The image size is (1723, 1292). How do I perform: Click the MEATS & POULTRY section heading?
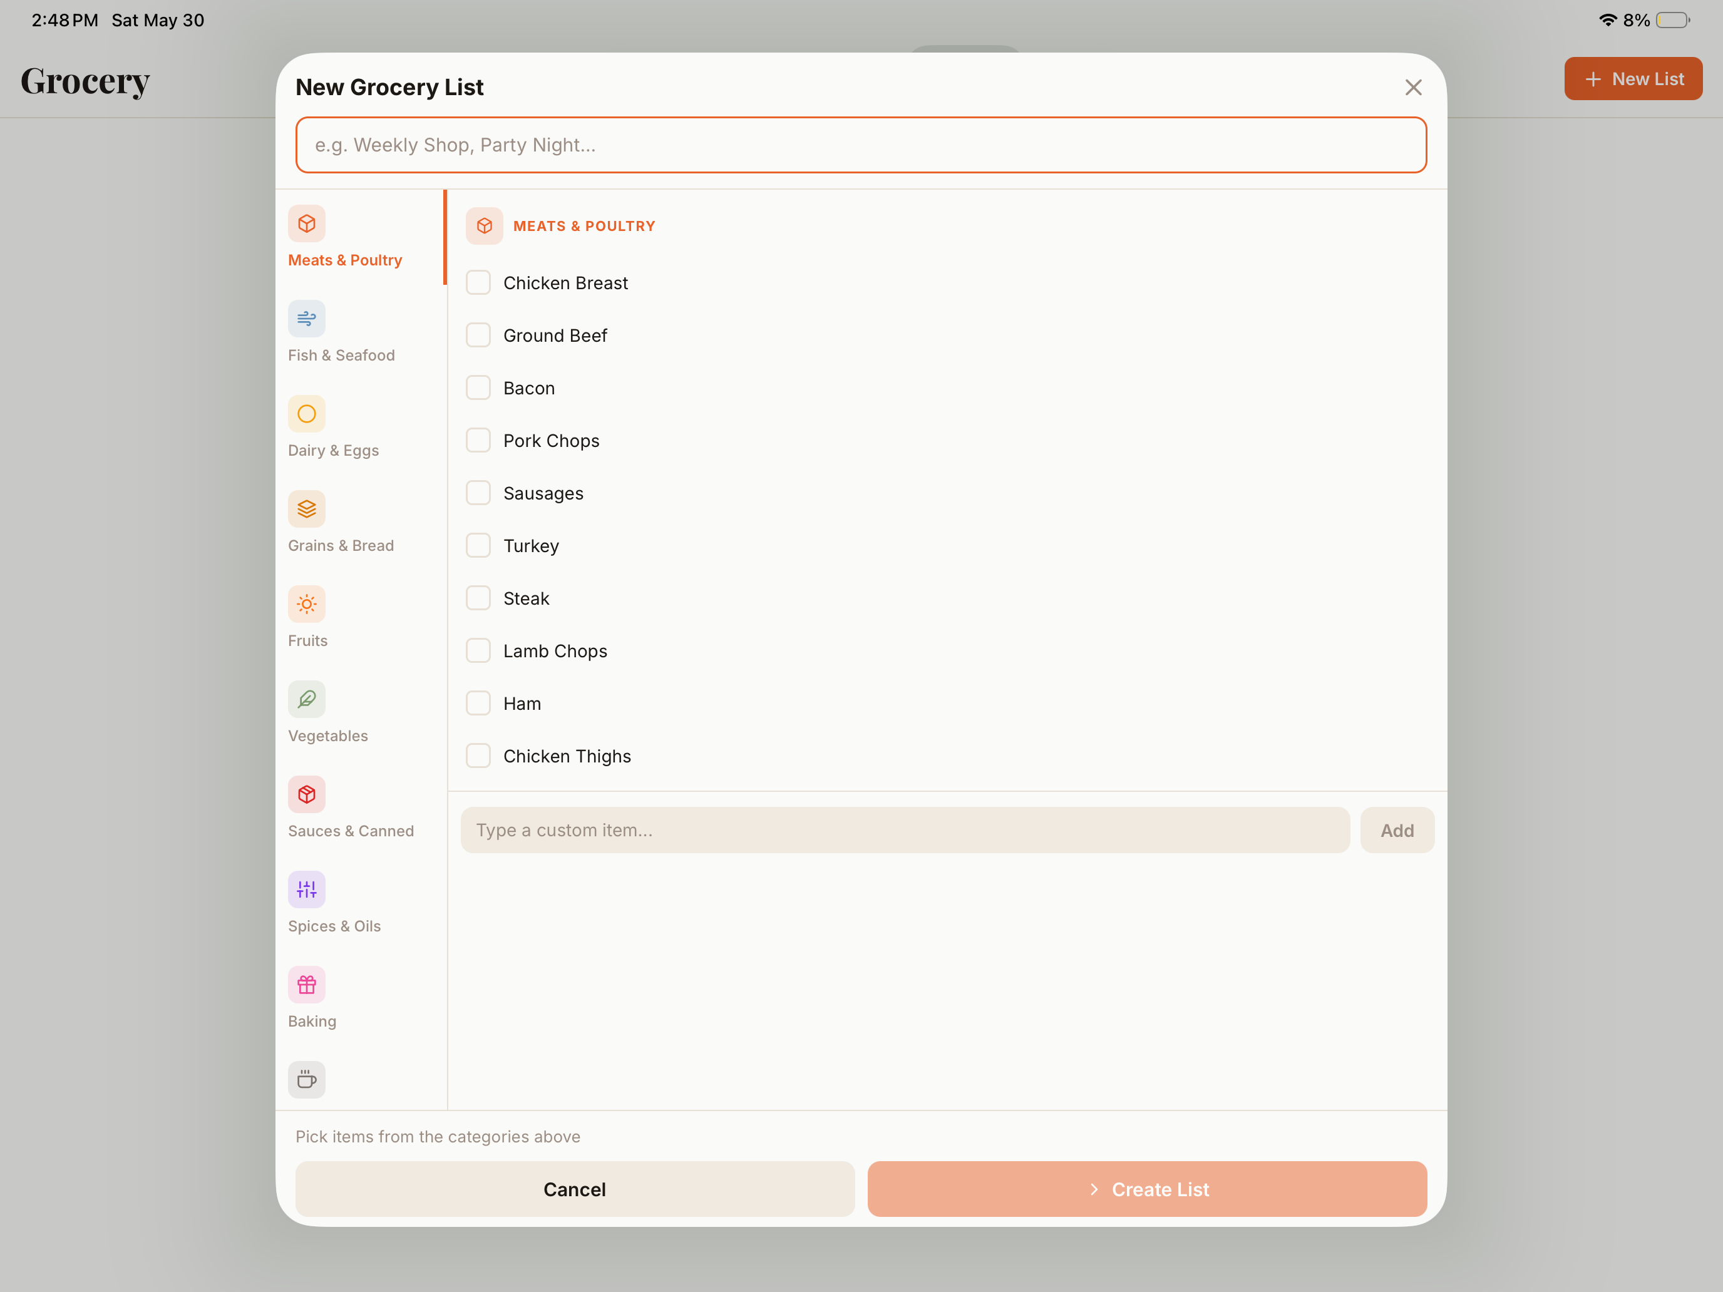pos(584,226)
